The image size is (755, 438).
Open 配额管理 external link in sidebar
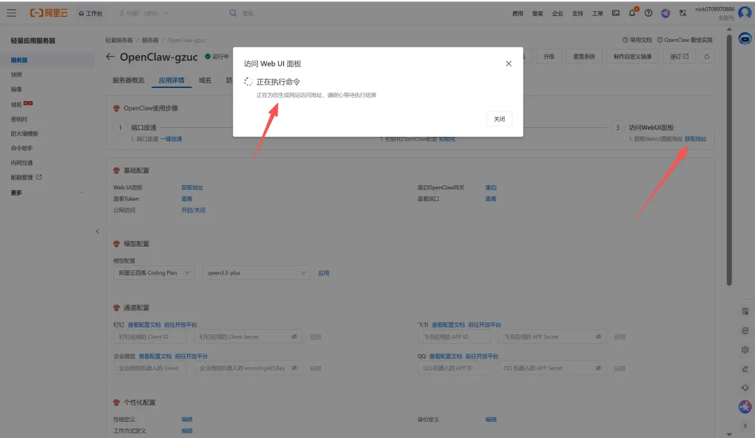tap(26, 177)
